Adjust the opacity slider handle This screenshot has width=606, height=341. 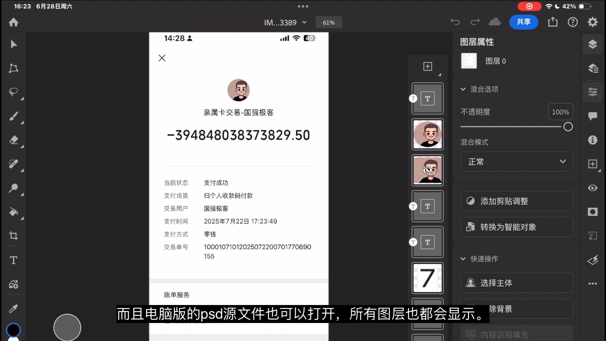568,127
